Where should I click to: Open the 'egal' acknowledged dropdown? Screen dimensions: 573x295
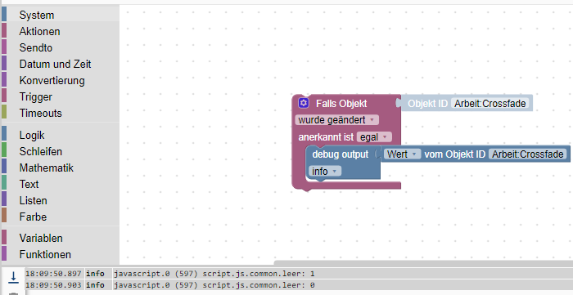[x=374, y=137]
